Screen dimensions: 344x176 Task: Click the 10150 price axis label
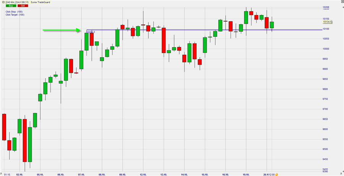[x=326, y=19]
